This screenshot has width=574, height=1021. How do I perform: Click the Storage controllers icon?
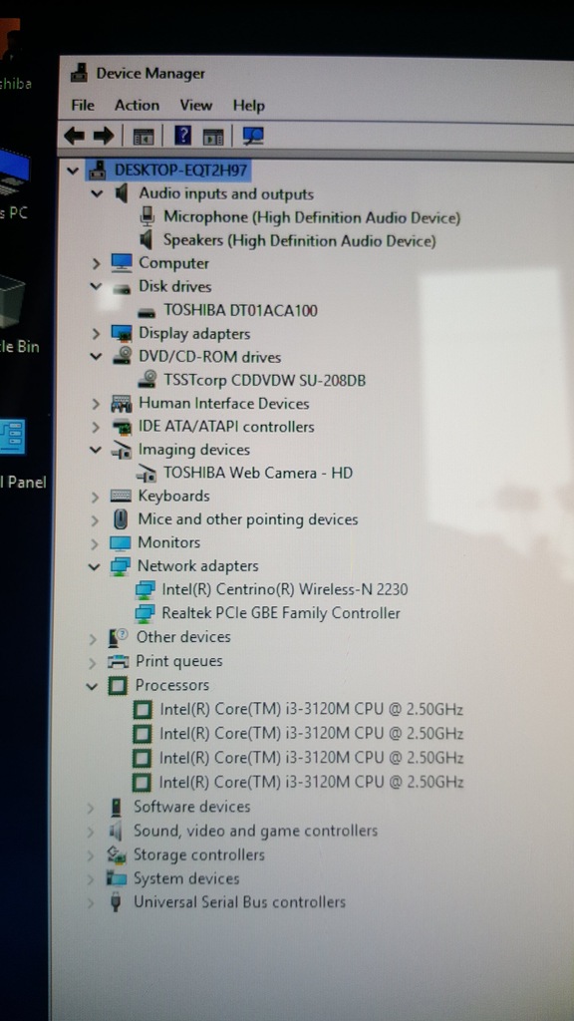(116, 854)
